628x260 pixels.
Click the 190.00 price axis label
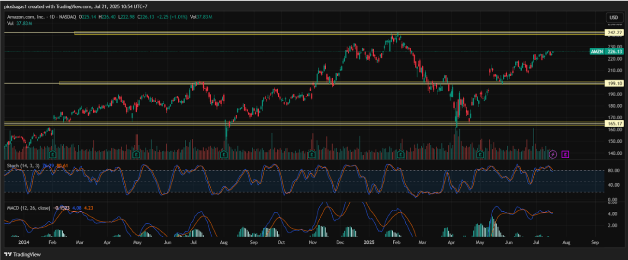pos(614,94)
